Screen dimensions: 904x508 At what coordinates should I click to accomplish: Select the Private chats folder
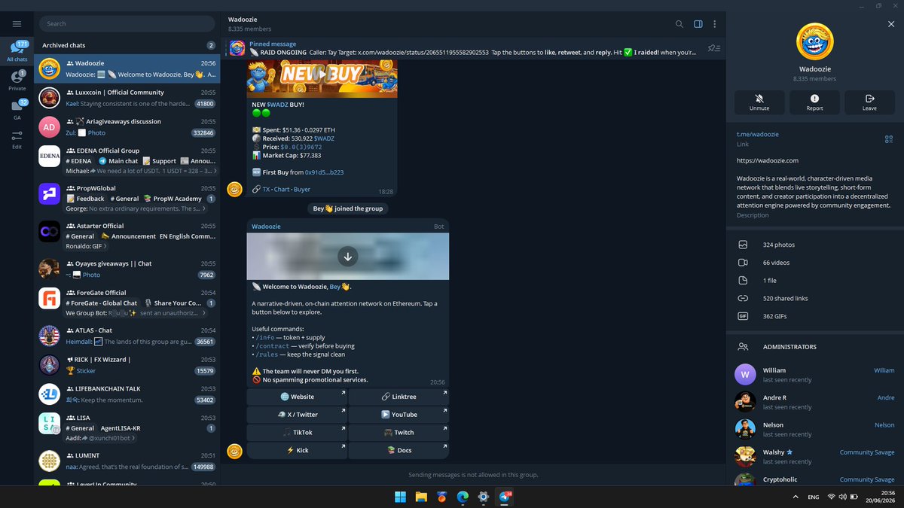tap(17, 80)
